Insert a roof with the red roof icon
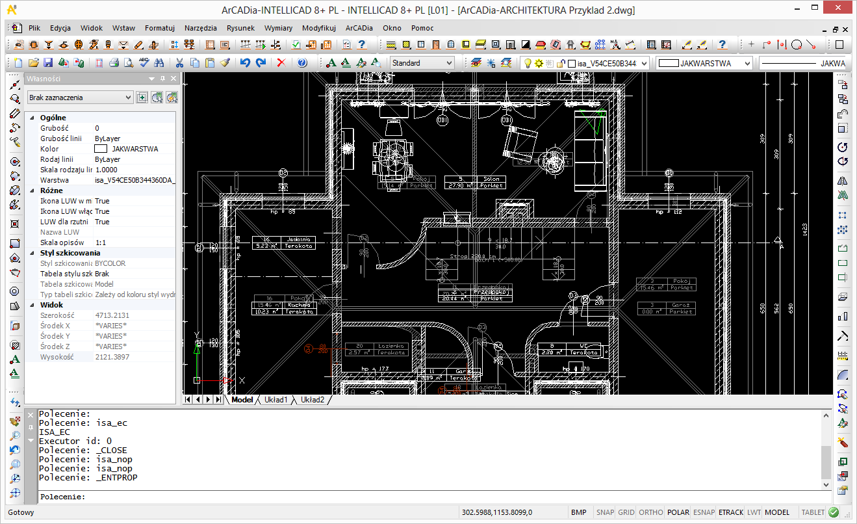The height and width of the screenshot is (524, 857). pyautogui.click(x=541, y=45)
